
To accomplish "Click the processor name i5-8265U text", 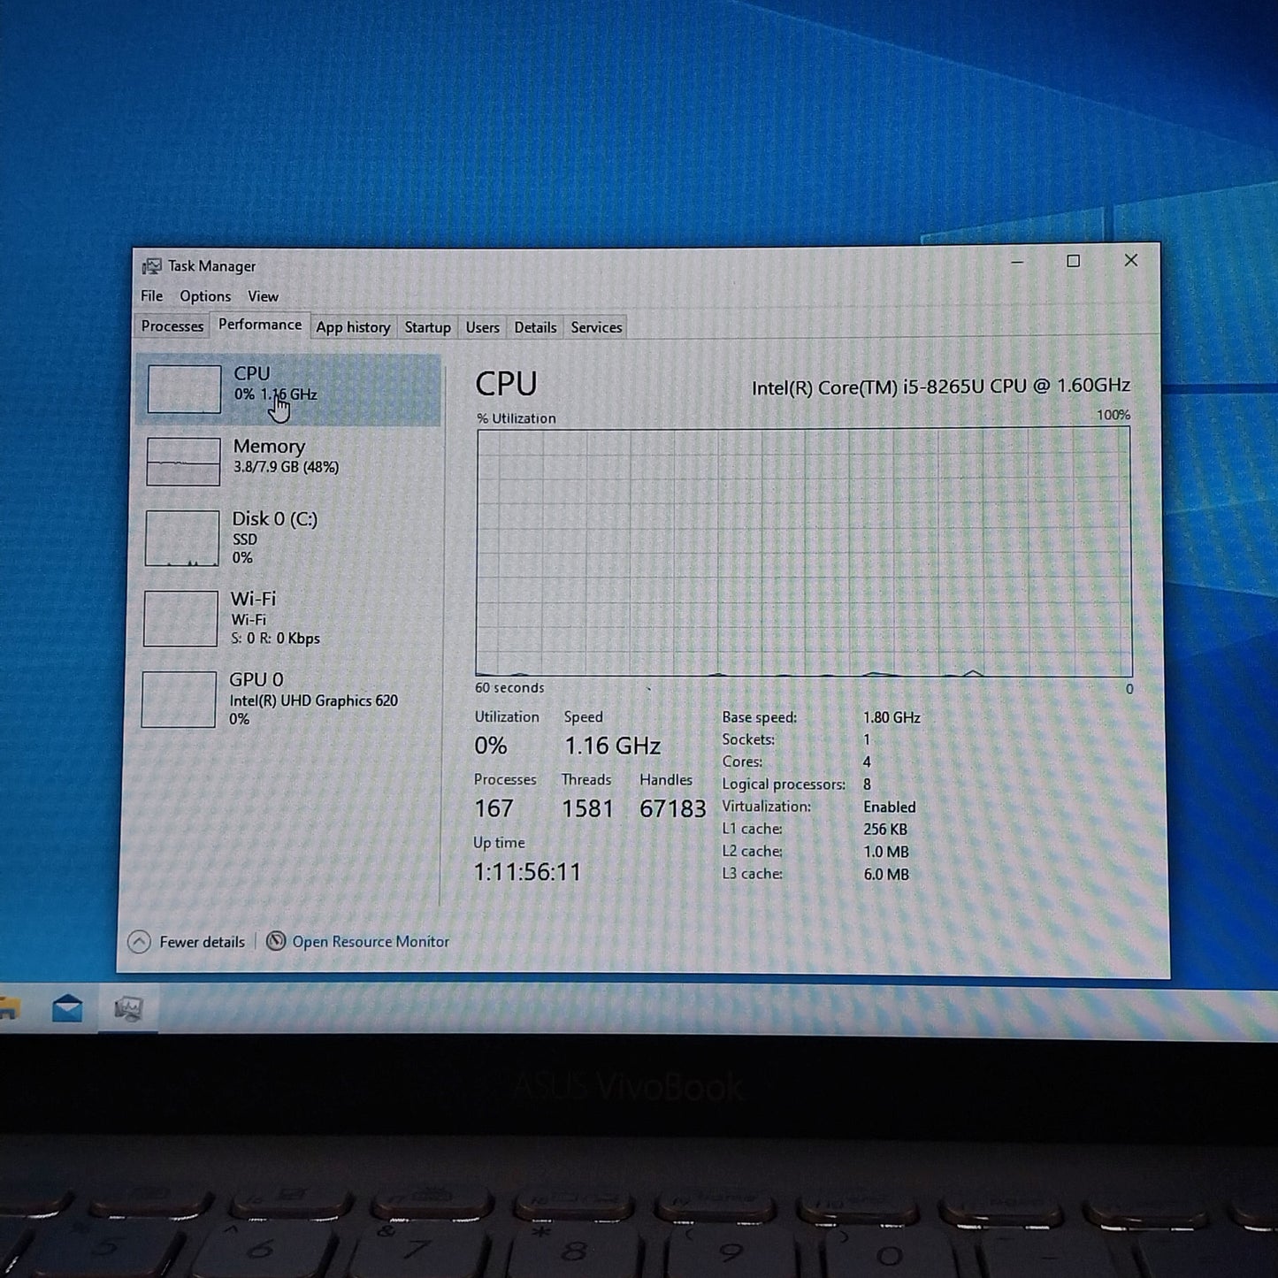I will 940,386.
